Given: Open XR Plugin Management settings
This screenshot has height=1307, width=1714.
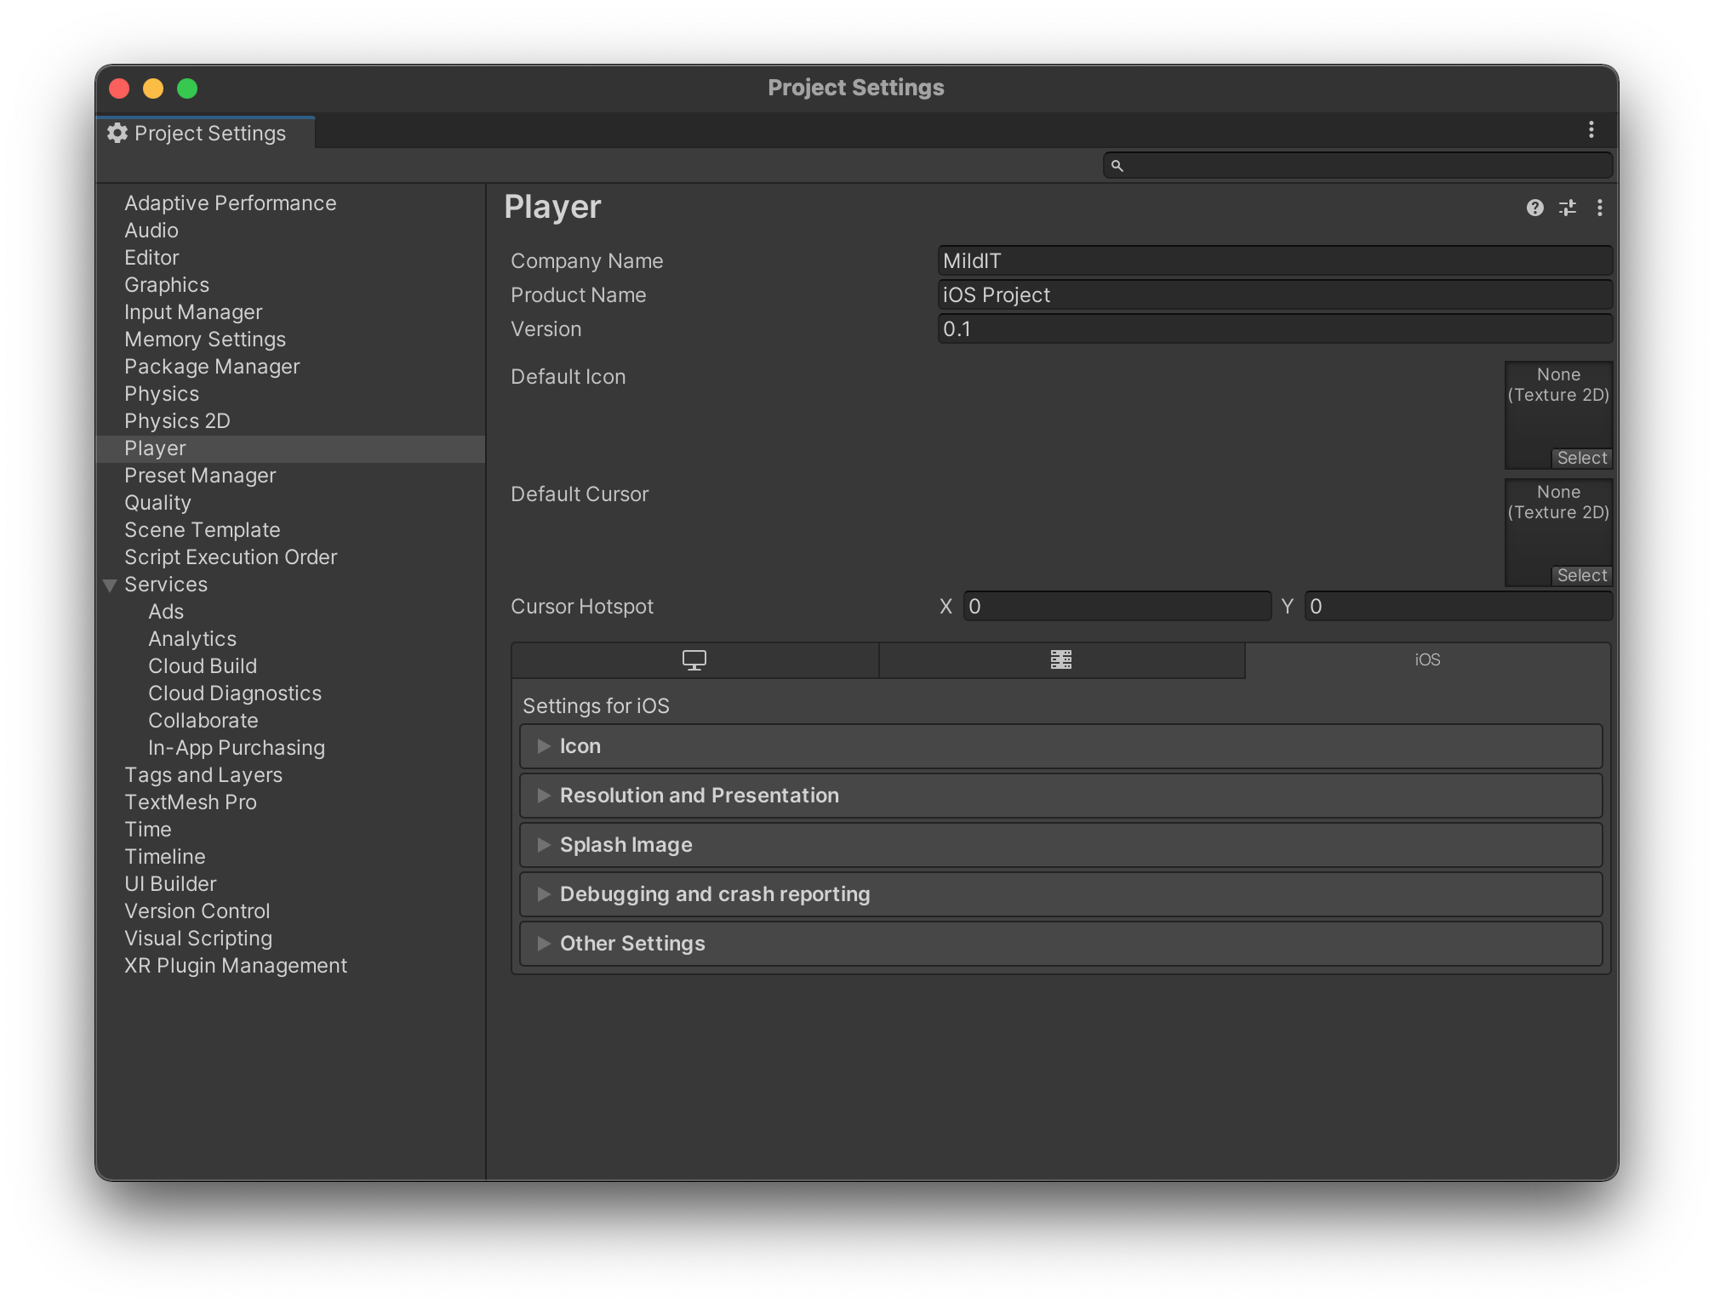Looking at the screenshot, I should point(235,966).
